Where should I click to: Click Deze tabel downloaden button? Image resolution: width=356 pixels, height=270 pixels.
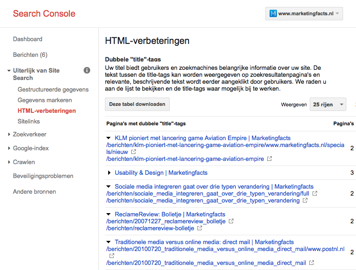coord(137,104)
